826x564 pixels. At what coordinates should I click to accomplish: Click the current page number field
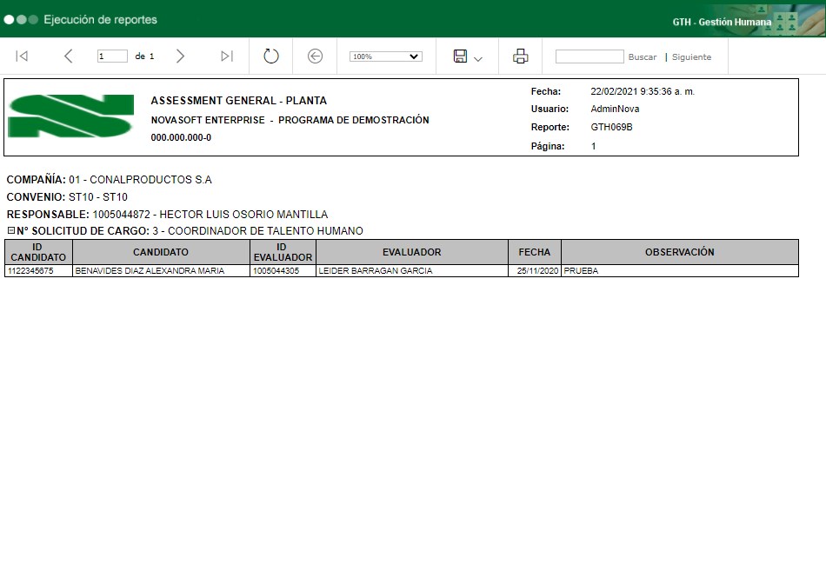click(112, 56)
